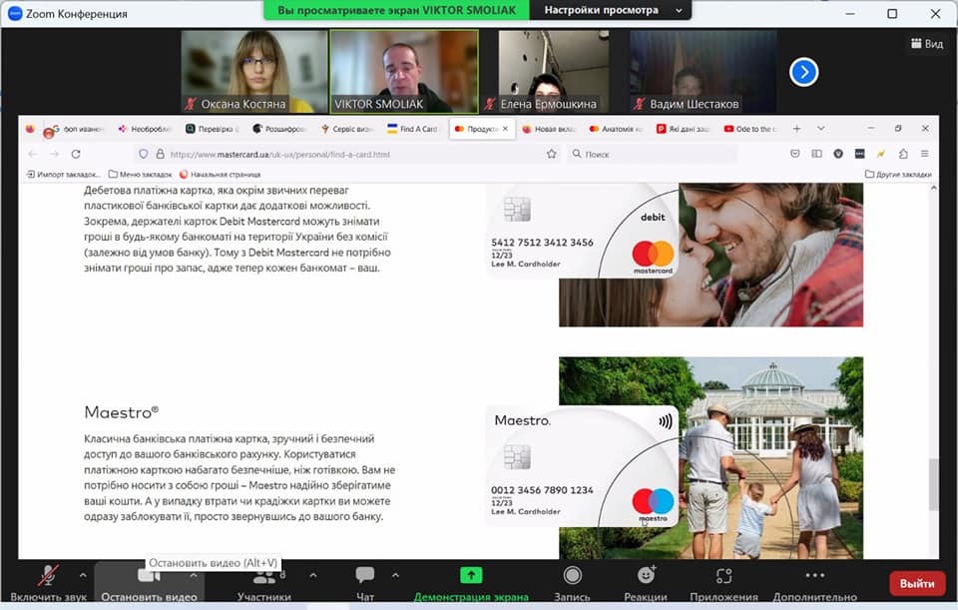The height and width of the screenshot is (610, 958).
Task: Expand the options arrow beside Участники
Action: [312, 575]
